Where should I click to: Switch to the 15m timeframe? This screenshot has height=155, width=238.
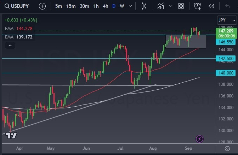71,6
